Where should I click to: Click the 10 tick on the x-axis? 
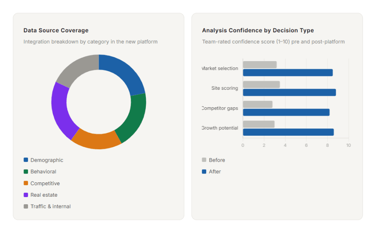tap(348, 145)
